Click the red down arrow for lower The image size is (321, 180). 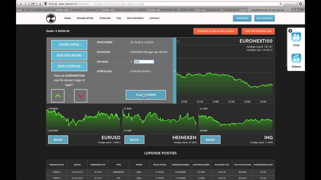pyautogui.click(x=81, y=96)
